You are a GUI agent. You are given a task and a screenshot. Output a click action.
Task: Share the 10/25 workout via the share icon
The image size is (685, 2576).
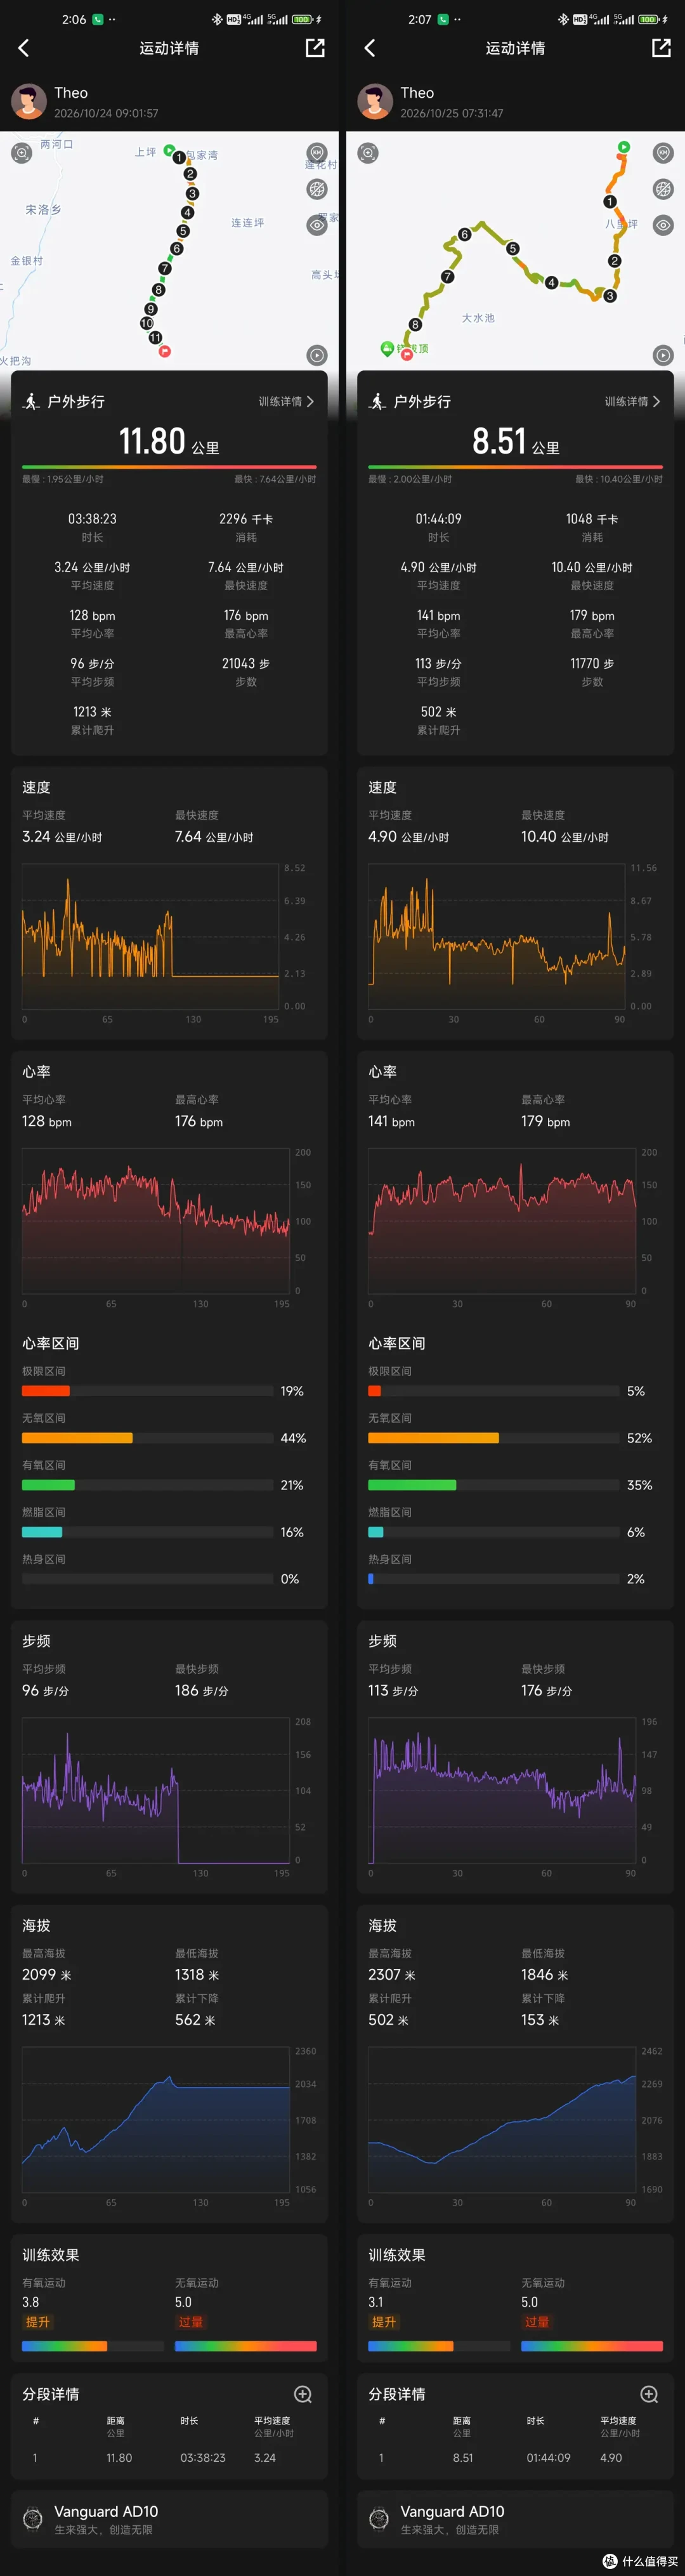661,48
